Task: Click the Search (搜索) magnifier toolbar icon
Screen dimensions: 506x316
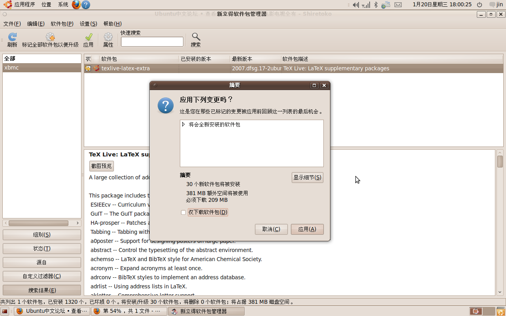Action: point(196,37)
